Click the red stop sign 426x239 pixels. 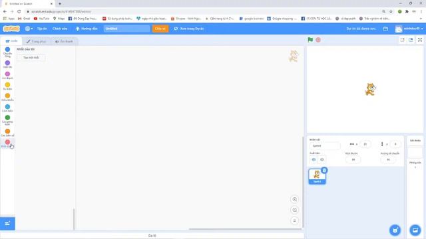point(318,40)
